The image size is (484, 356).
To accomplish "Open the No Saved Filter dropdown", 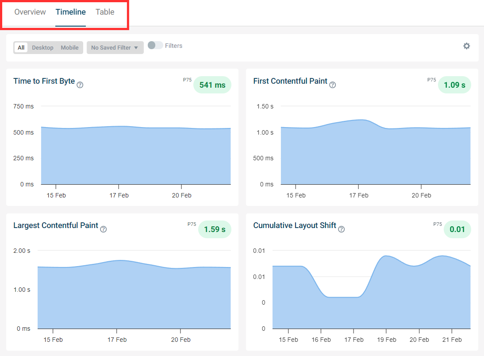I will pos(115,47).
